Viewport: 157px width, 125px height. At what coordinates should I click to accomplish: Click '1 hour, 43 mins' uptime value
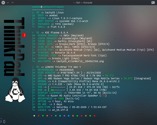tap(63, 101)
